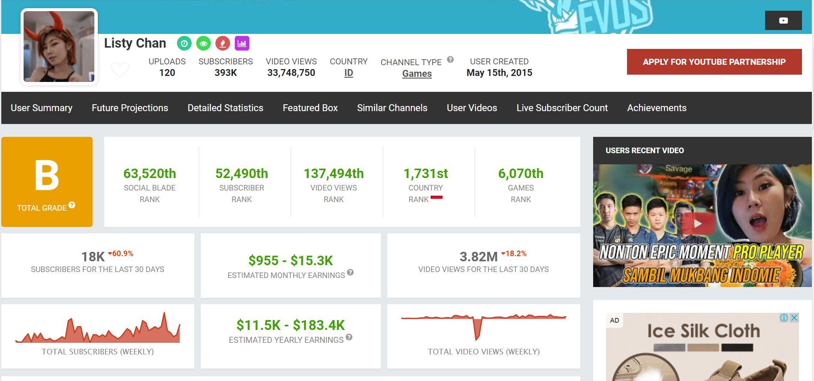Click the 6,070th games rank
This screenshot has width=814, height=381.
point(521,173)
